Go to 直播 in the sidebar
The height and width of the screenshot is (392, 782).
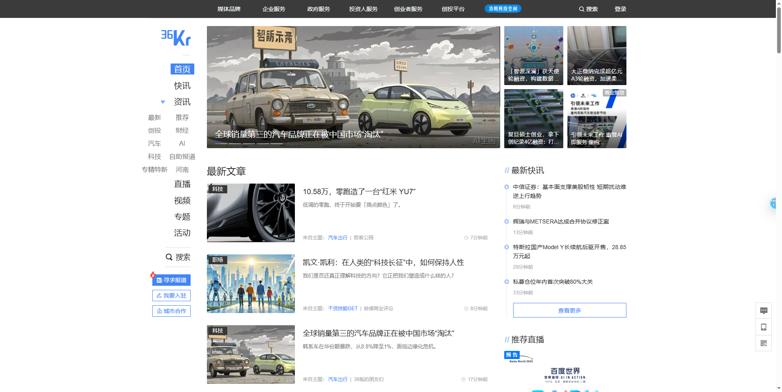[x=182, y=184]
